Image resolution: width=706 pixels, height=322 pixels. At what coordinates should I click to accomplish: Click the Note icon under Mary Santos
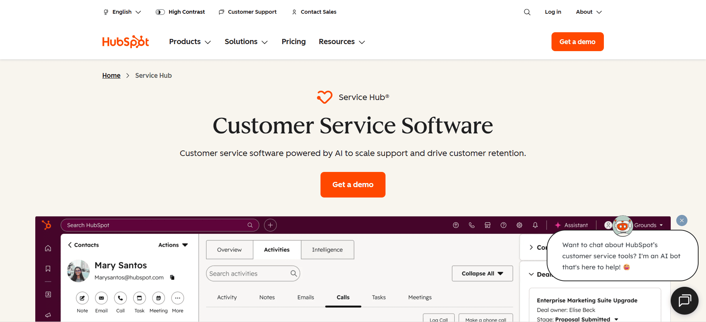point(82,298)
